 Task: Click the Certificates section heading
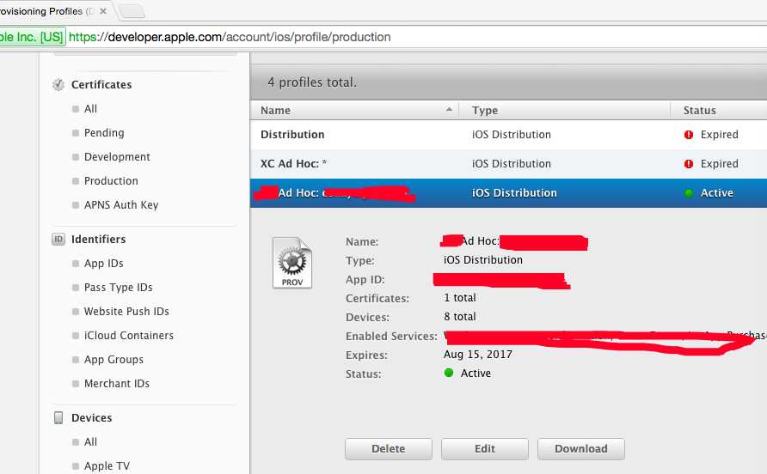point(101,84)
